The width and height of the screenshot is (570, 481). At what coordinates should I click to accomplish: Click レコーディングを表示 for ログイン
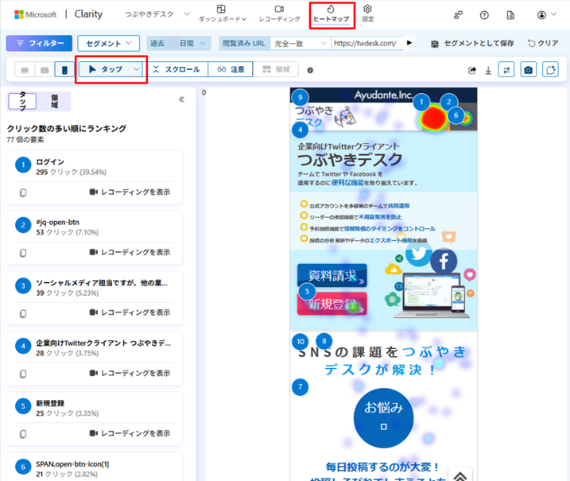click(x=130, y=192)
